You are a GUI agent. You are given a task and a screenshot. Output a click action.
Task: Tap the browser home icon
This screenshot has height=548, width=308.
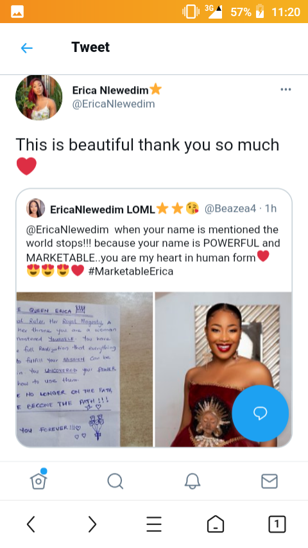(x=216, y=524)
